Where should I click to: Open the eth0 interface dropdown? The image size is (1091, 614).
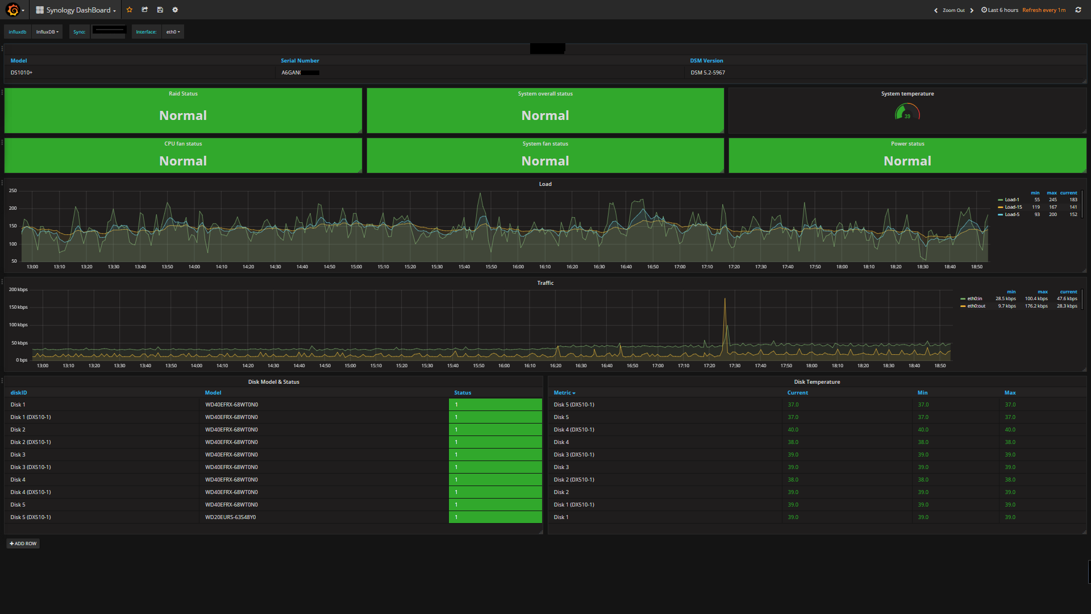click(x=173, y=32)
